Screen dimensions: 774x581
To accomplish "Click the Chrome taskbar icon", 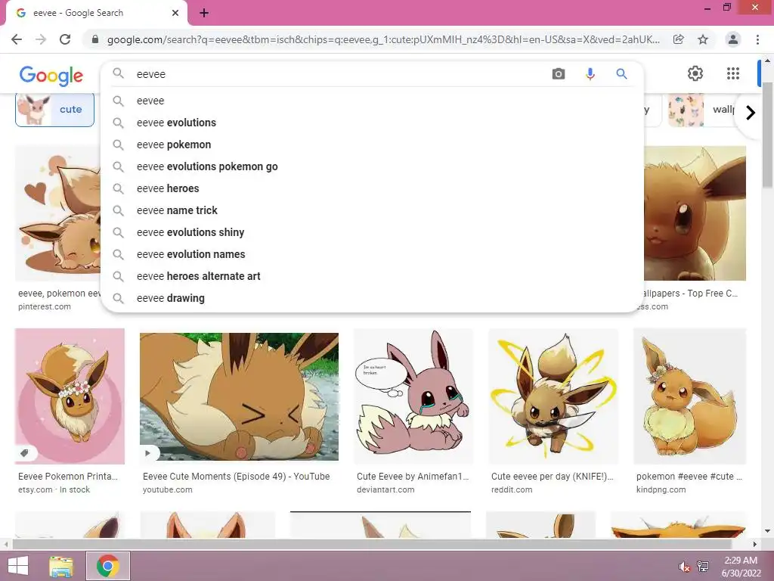I will [108, 566].
